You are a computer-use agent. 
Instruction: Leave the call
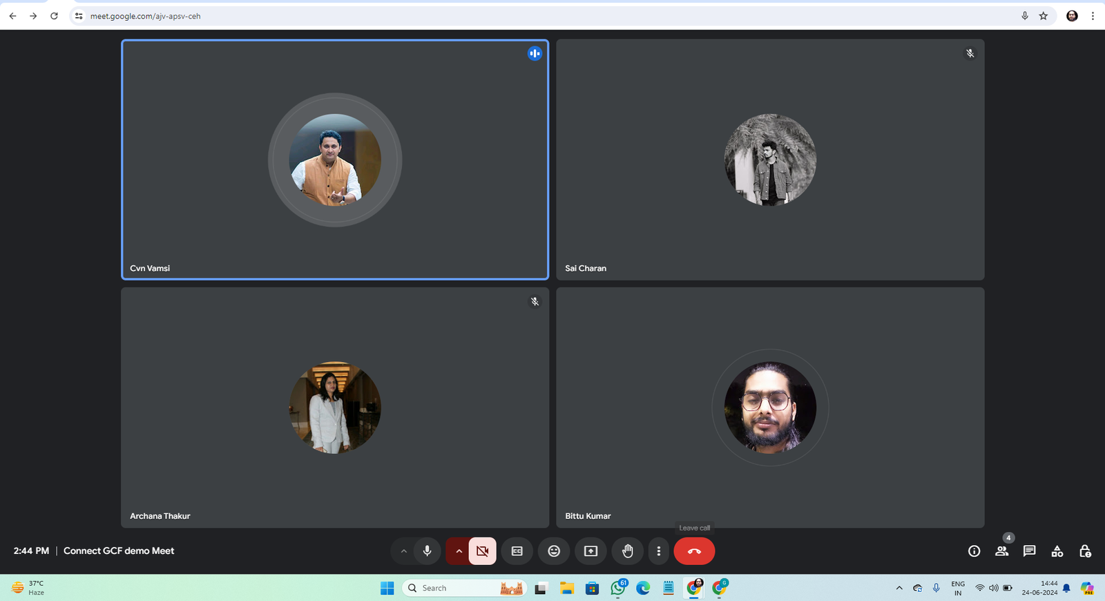(x=694, y=551)
